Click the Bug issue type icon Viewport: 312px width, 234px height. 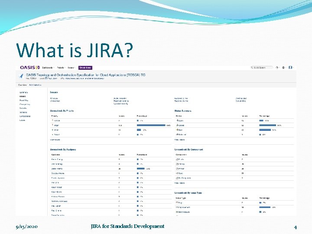tap(177, 202)
